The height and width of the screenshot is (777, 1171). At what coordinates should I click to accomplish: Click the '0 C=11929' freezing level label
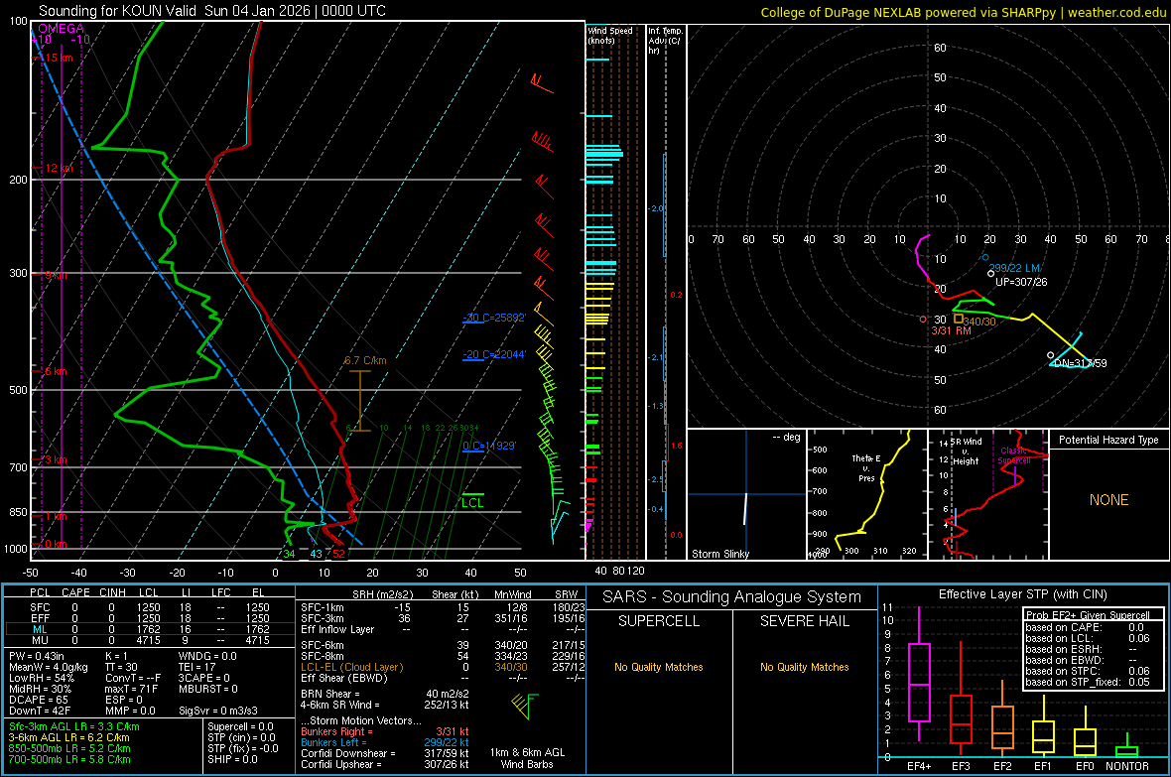[489, 446]
